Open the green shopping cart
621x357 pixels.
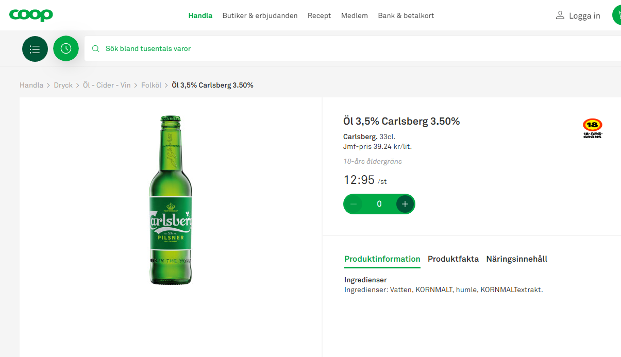617,15
